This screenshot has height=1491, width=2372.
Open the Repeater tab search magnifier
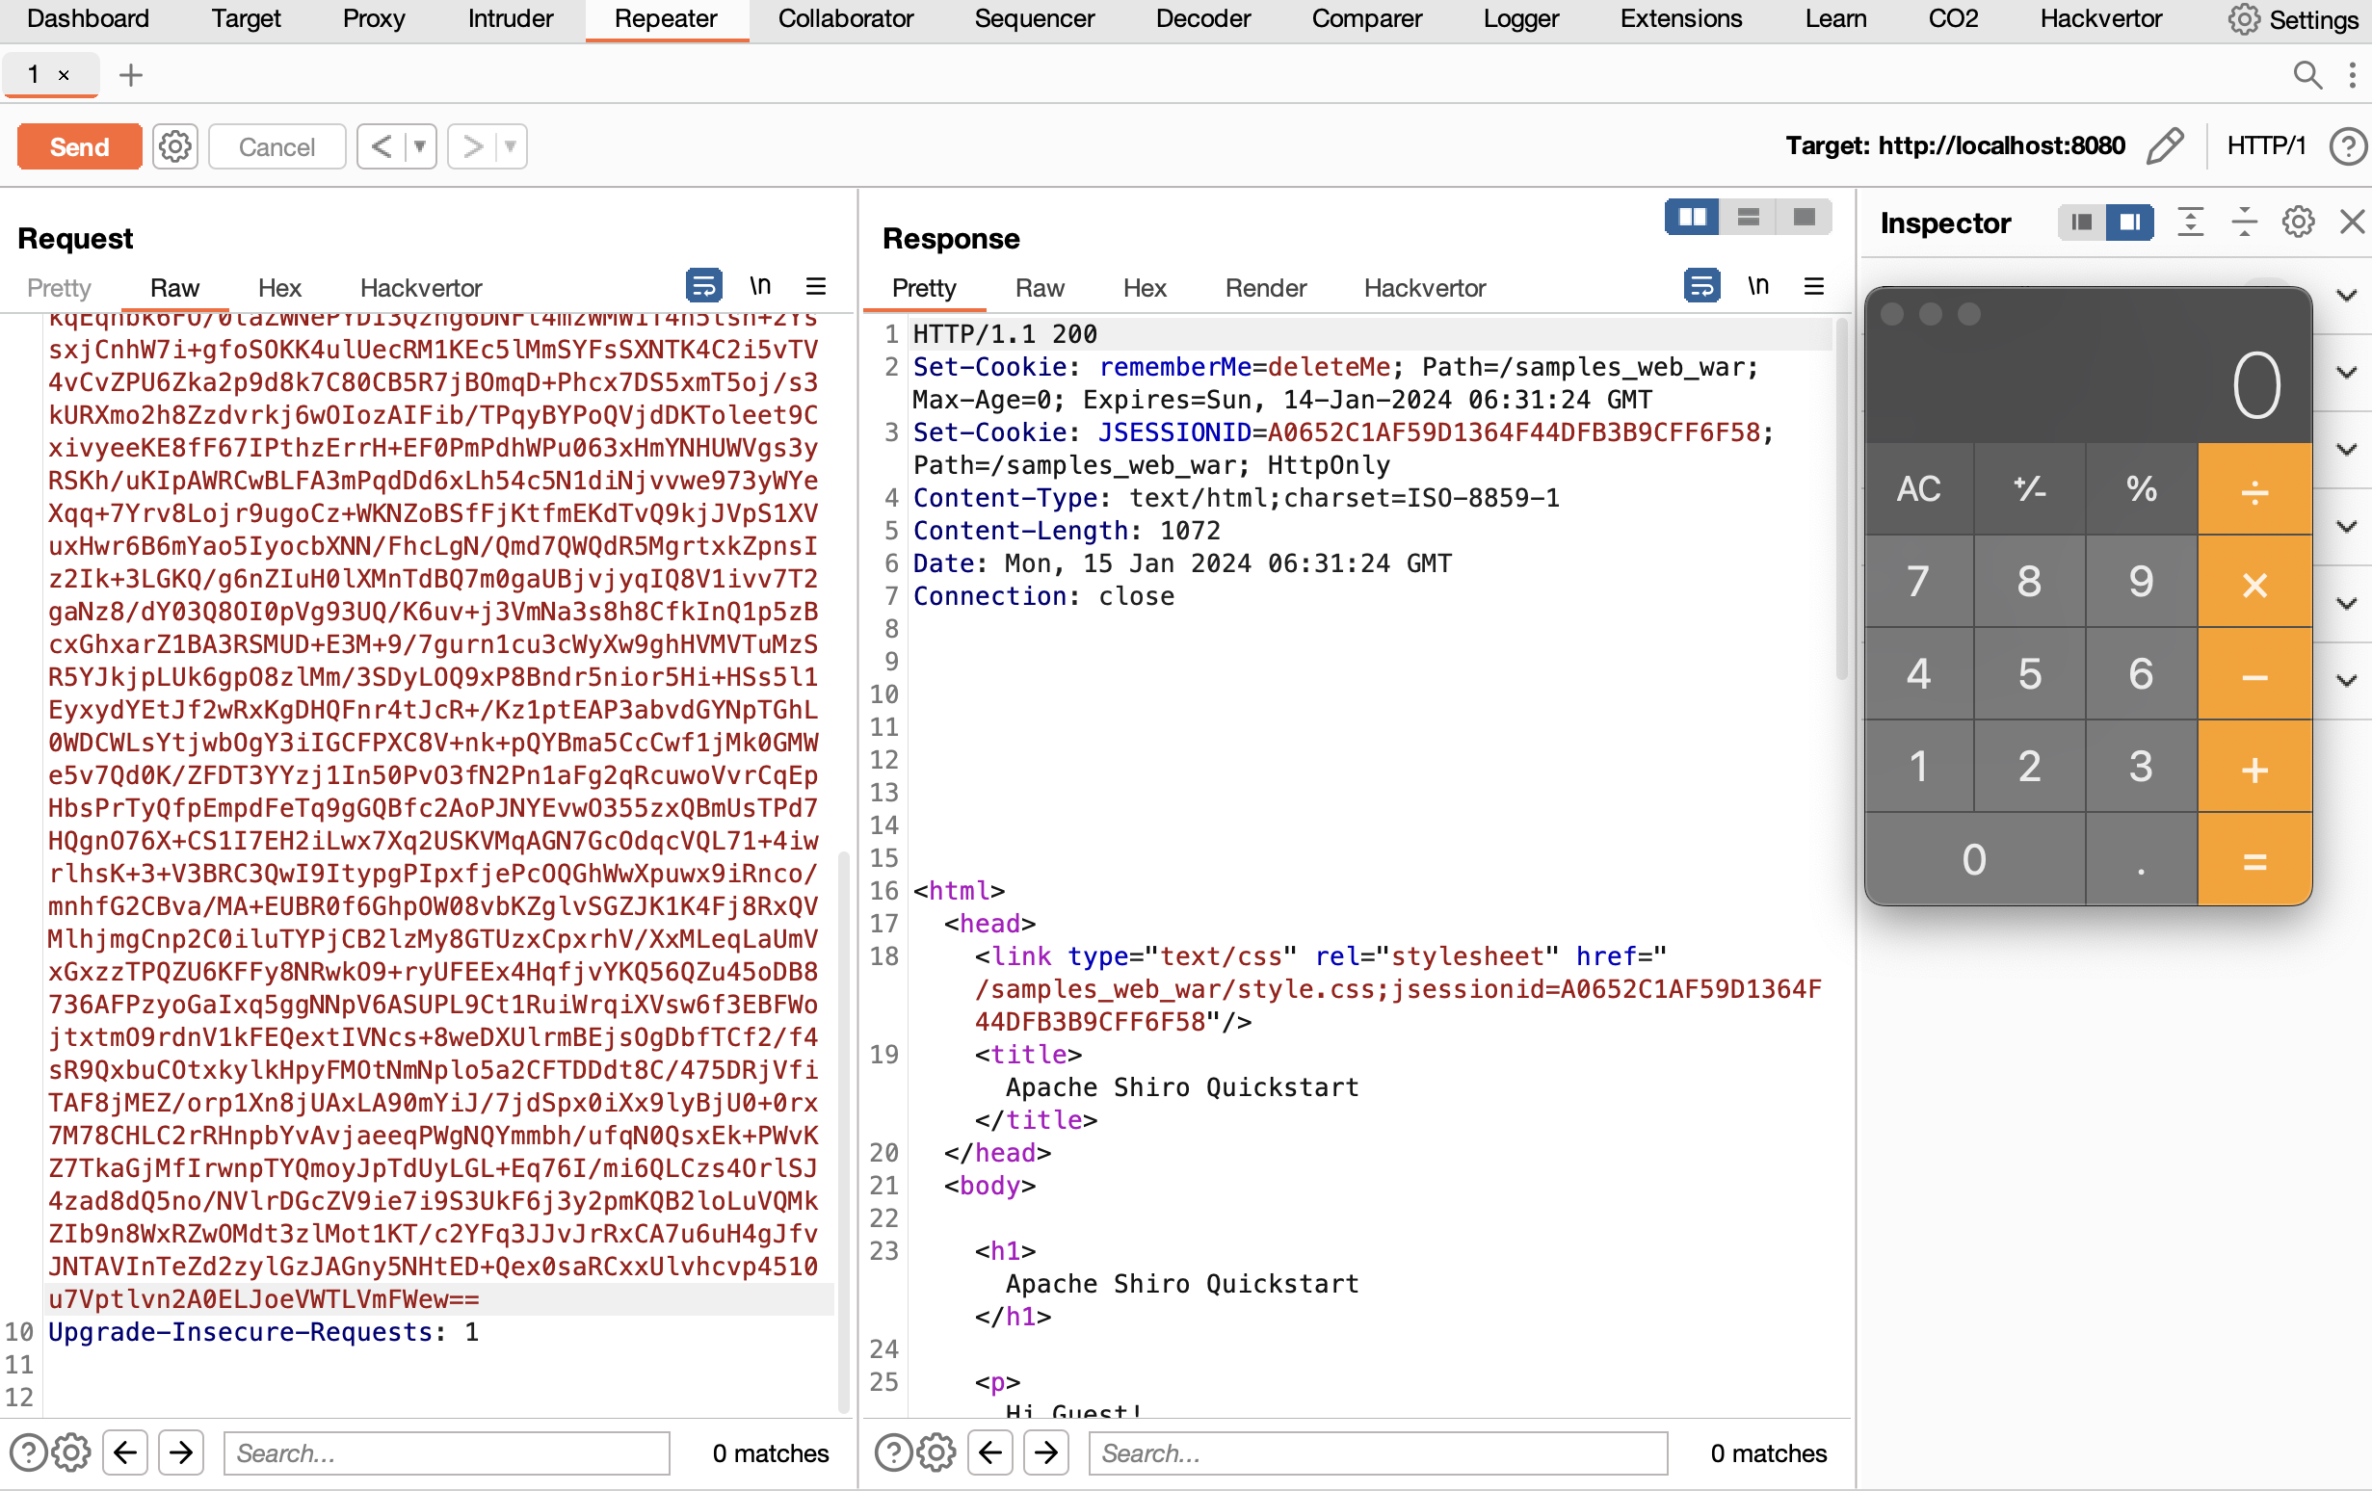(2308, 75)
